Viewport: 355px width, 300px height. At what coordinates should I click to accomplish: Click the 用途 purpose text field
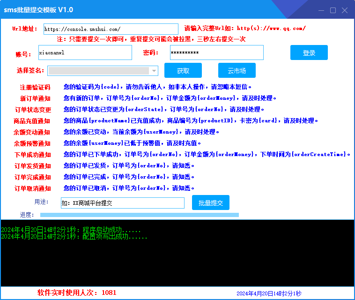click(x=122, y=203)
